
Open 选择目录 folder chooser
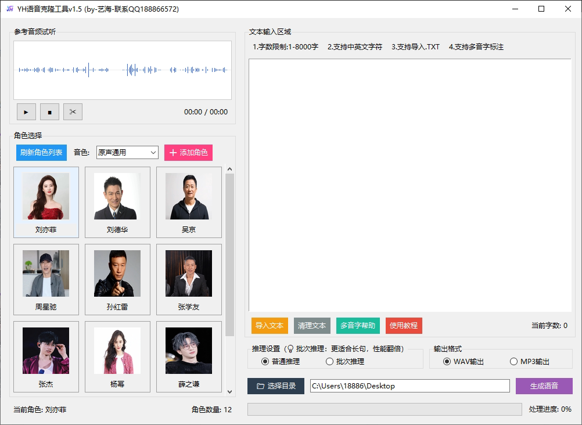pos(276,386)
